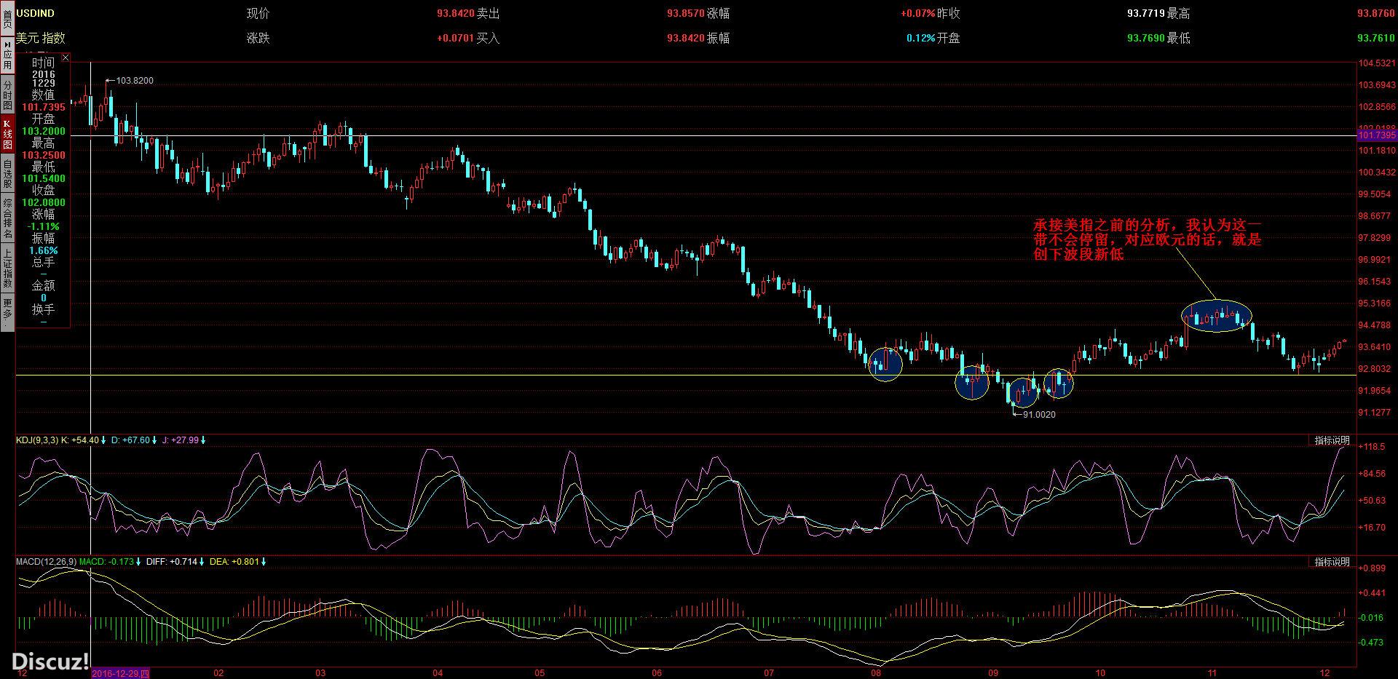Viewport: 1398px width, 679px height.
Task: Click the 昨收 value 93.7719
Action: [1146, 13]
